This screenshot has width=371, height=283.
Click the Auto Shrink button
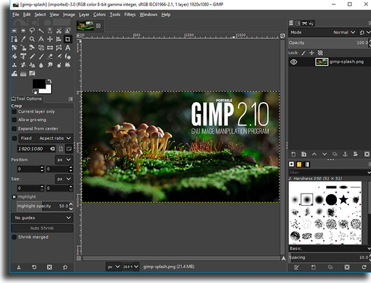pyautogui.click(x=42, y=228)
